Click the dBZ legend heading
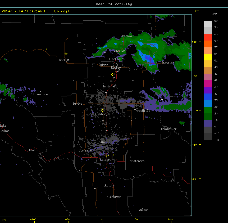 pos(214,14)
